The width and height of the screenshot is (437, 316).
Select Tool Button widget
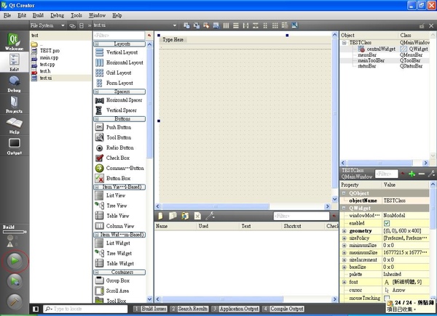pyautogui.click(x=113, y=137)
